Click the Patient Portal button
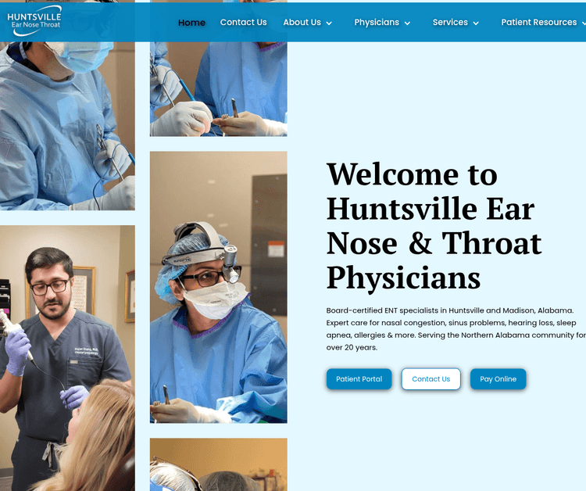Image resolution: width=586 pixels, height=491 pixels. 359,379
